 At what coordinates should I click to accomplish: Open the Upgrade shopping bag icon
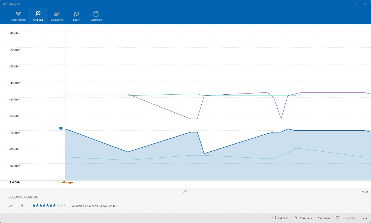(x=96, y=13)
